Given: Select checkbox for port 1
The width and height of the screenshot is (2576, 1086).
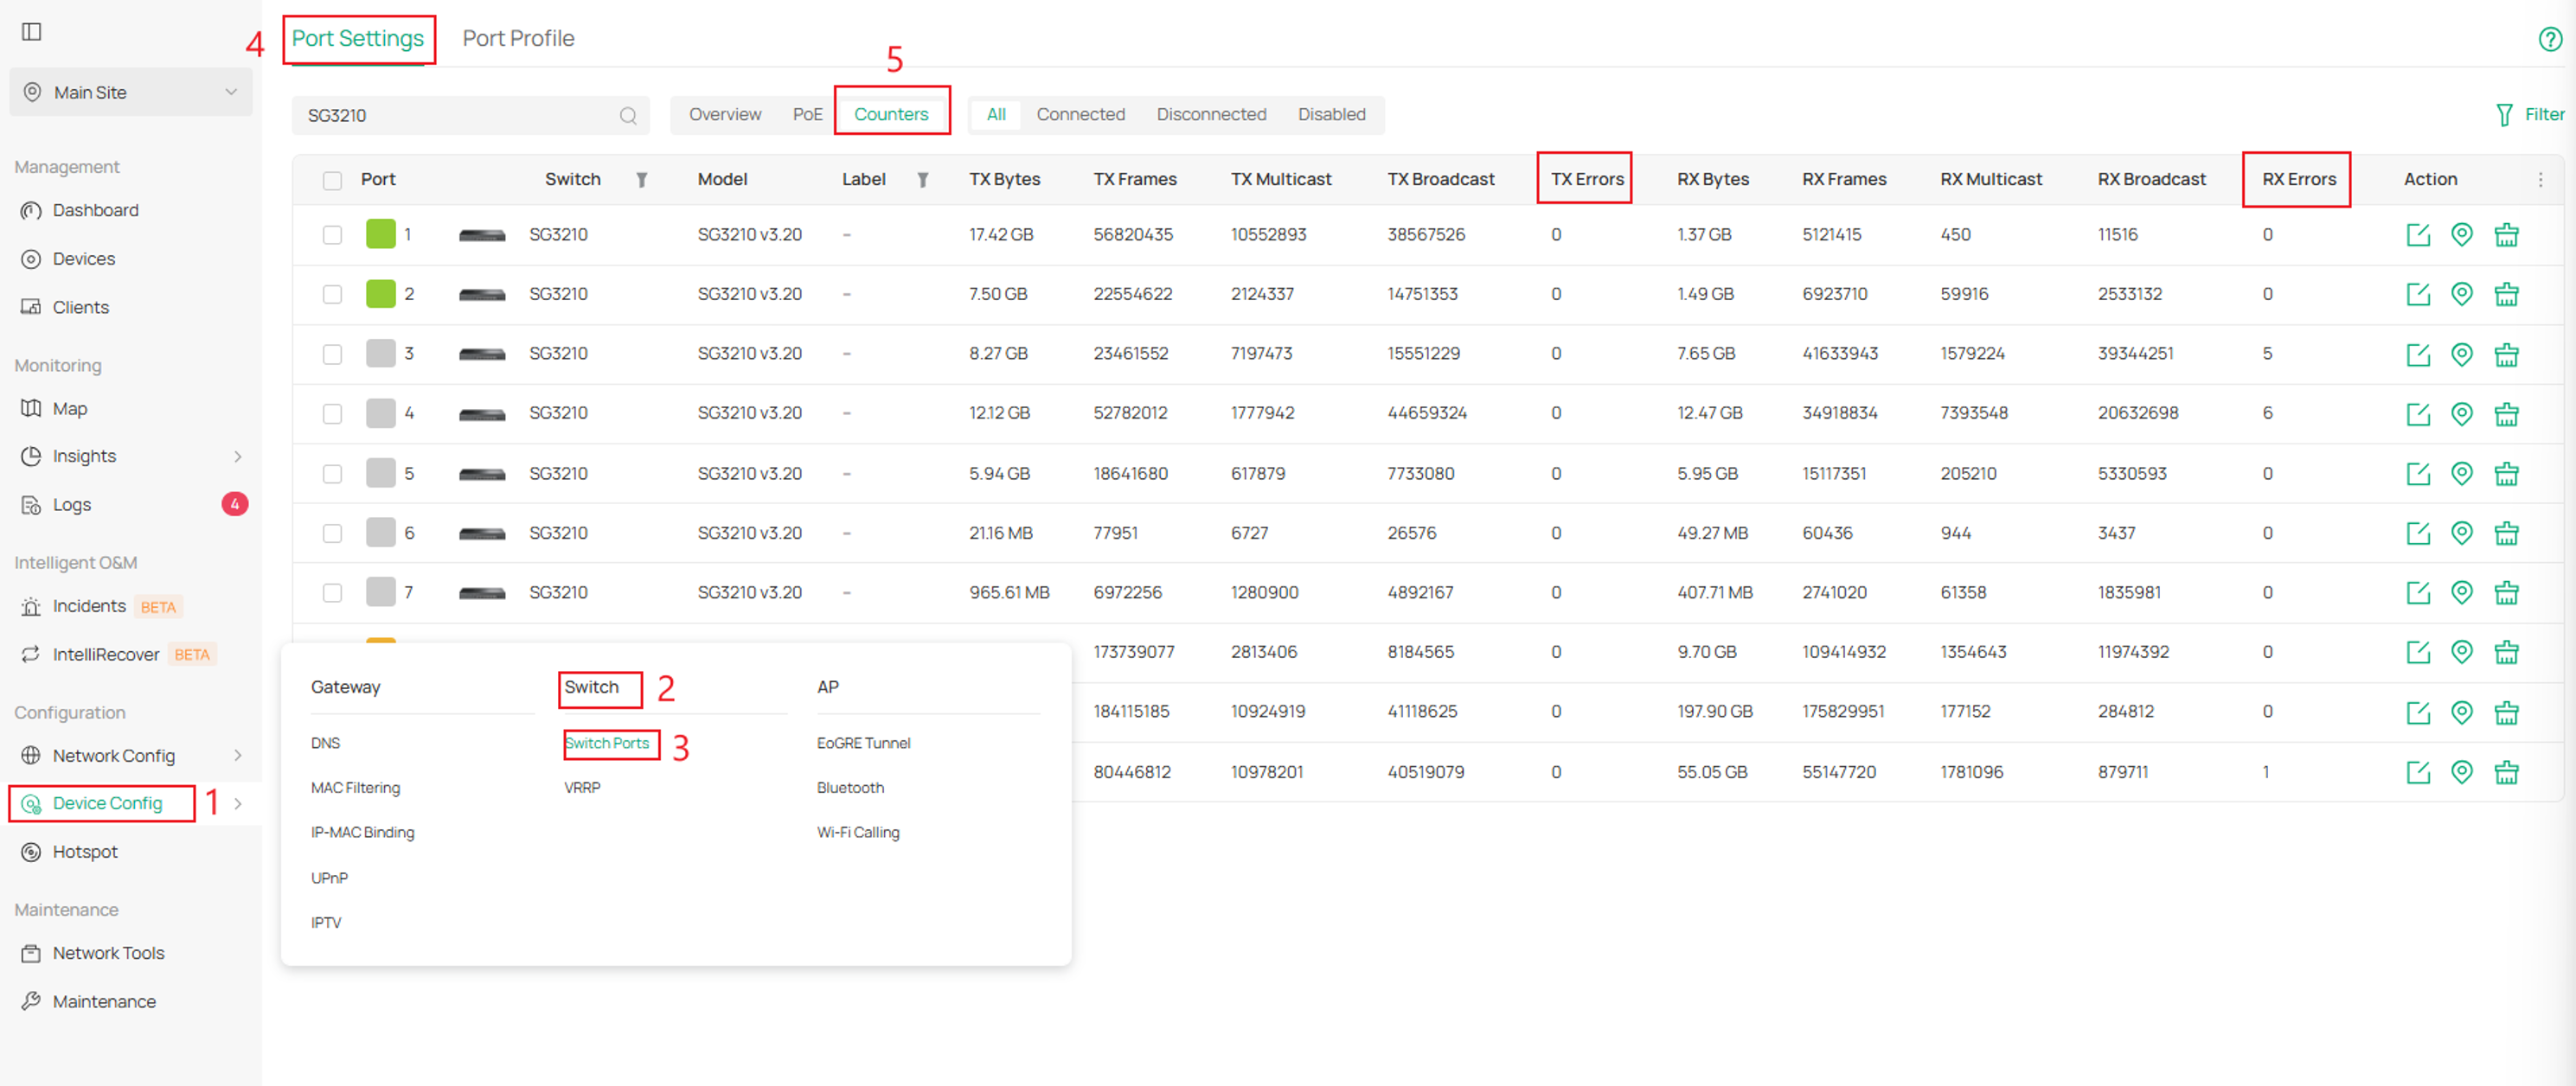Looking at the screenshot, I should point(333,235).
